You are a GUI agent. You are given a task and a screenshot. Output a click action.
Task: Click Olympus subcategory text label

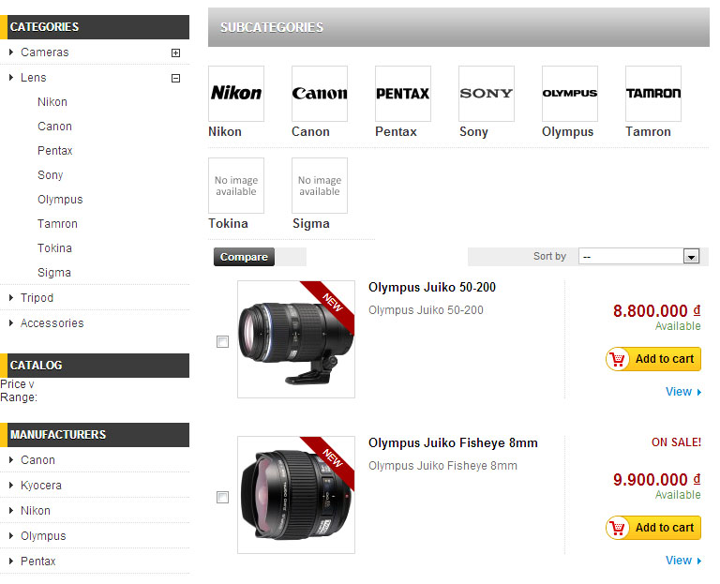[x=567, y=132]
